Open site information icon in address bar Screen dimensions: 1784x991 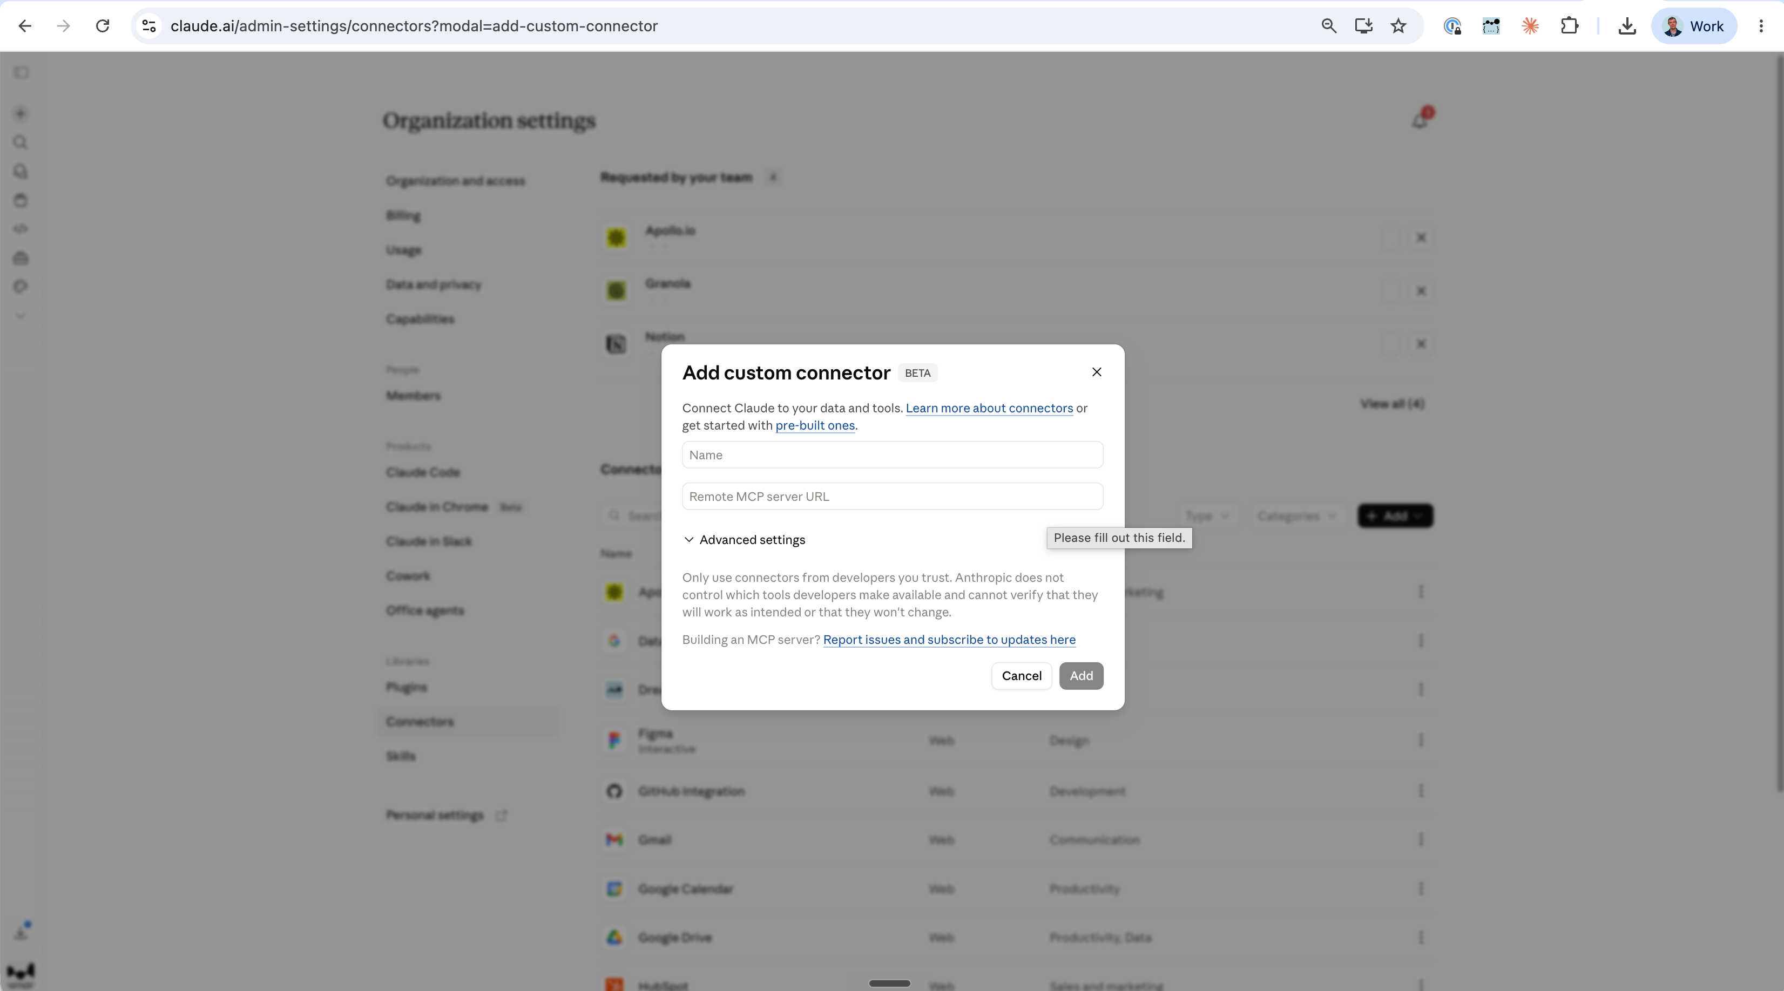point(149,26)
